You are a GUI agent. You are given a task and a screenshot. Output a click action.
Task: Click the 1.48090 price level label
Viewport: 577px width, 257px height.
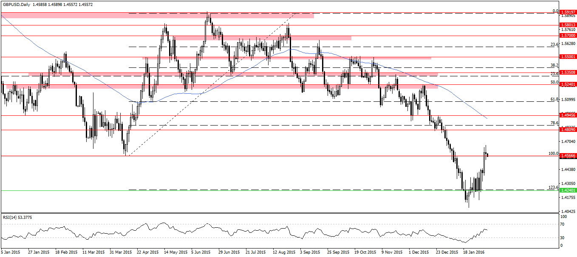[568, 130]
